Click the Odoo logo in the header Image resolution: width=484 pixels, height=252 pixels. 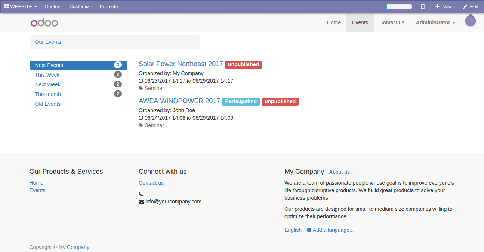(44, 23)
